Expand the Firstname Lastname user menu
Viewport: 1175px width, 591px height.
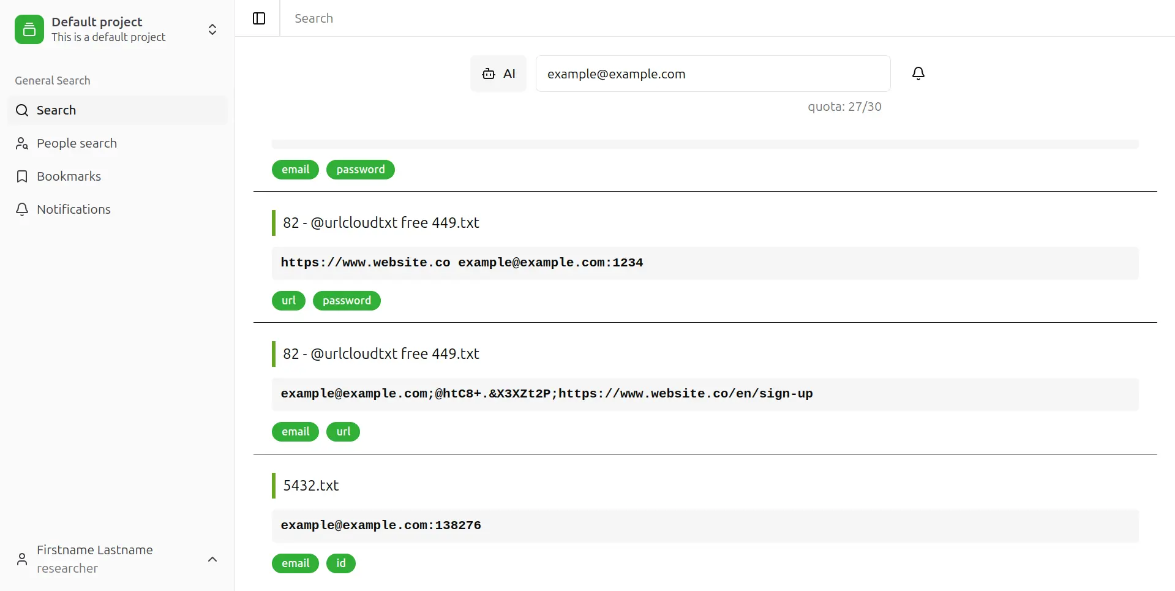[212, 559]
